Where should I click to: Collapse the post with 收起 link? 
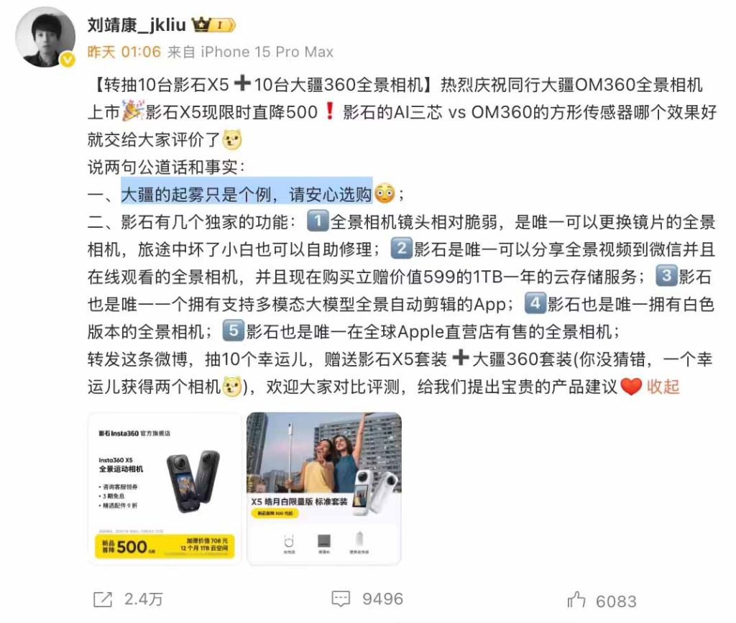(x=663, y=387)
